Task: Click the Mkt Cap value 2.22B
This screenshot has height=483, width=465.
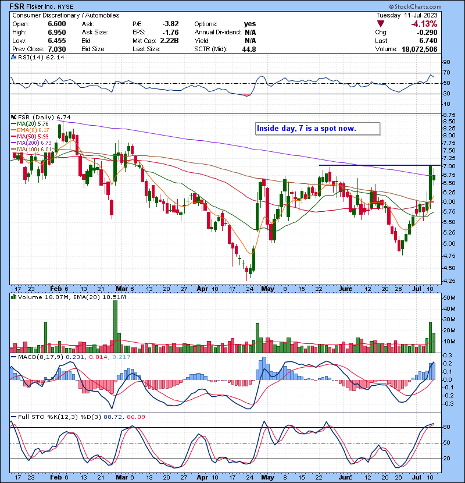Action: pyautogui.click(x=170, y=41)
